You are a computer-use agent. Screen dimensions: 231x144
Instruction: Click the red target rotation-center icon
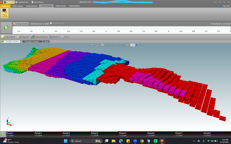pos(97,45)
